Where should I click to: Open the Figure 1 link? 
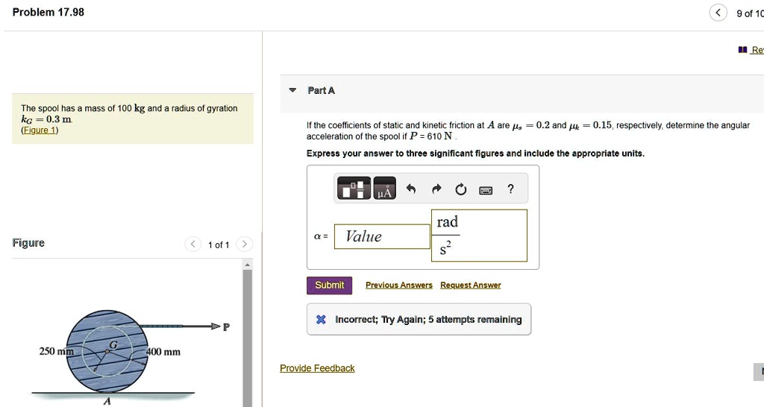point(40,130)
